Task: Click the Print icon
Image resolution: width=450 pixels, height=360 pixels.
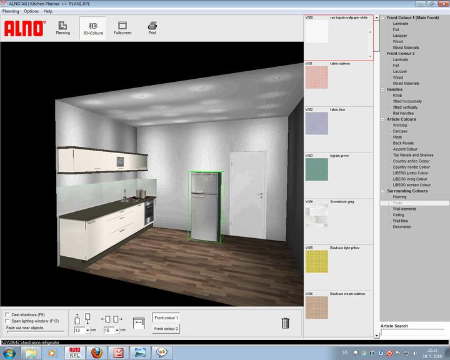Action: (152, 27)
